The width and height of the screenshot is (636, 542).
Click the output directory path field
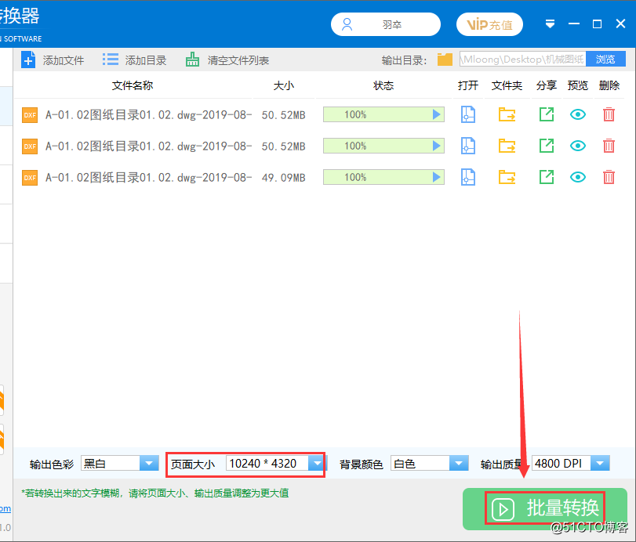(522, 60)
